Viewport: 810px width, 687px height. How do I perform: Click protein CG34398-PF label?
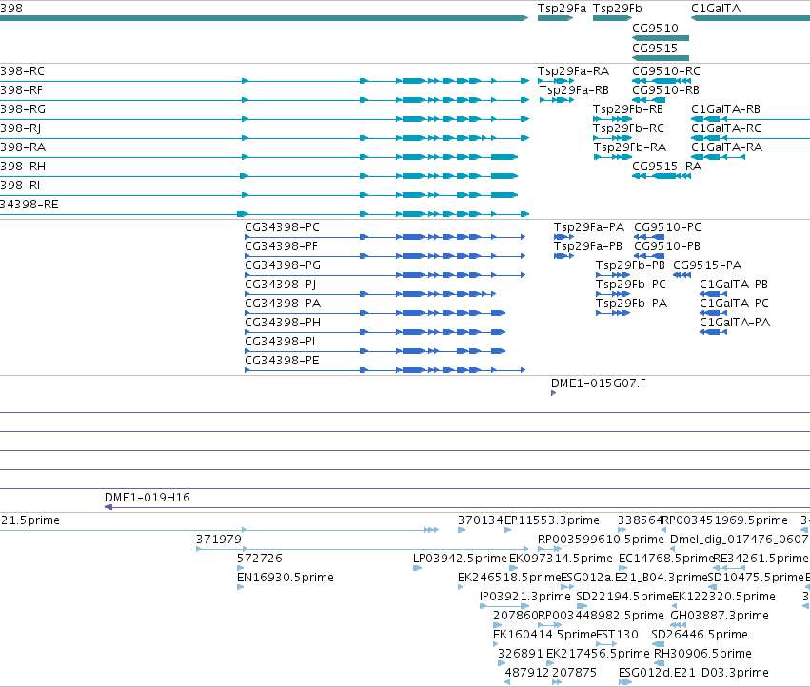tap(281, 246)
